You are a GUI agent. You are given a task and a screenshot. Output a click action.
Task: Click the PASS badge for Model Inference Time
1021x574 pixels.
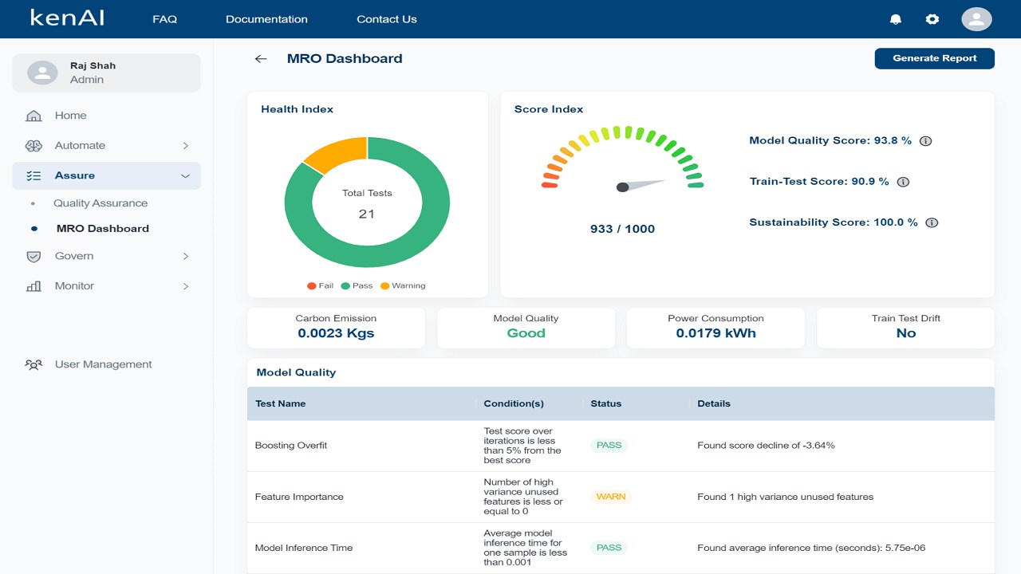(x=609, y=548)
